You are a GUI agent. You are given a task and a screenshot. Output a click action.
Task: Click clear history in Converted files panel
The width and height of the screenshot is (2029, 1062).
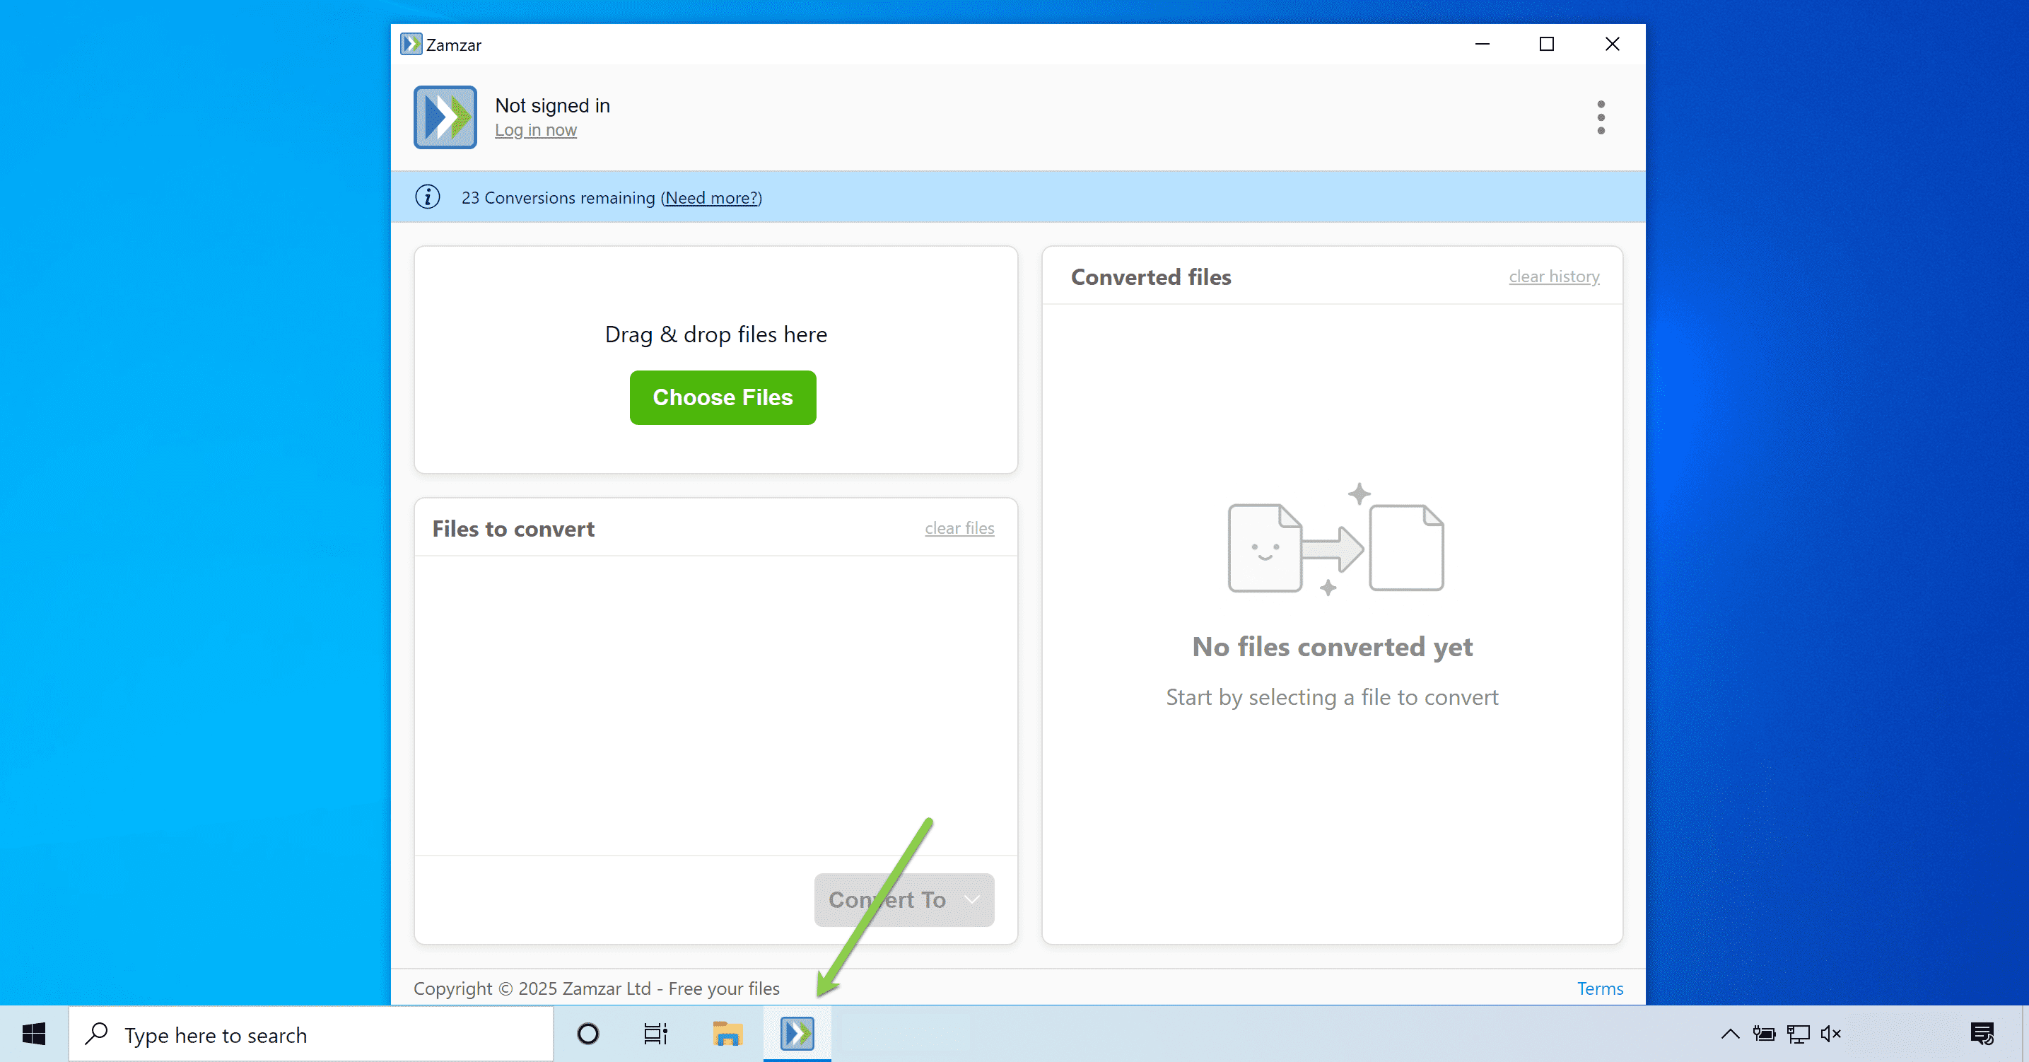(1553, 276)
